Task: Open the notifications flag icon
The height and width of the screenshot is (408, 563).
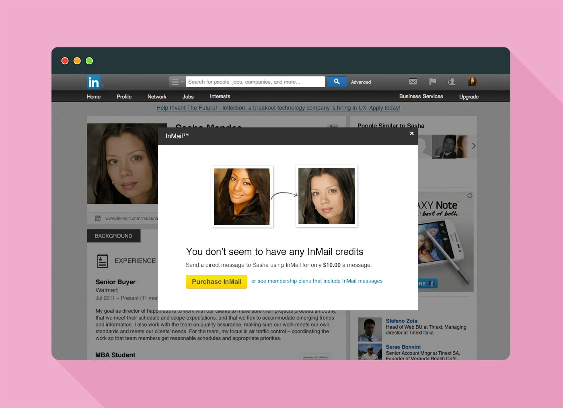Action: point(433,82)
